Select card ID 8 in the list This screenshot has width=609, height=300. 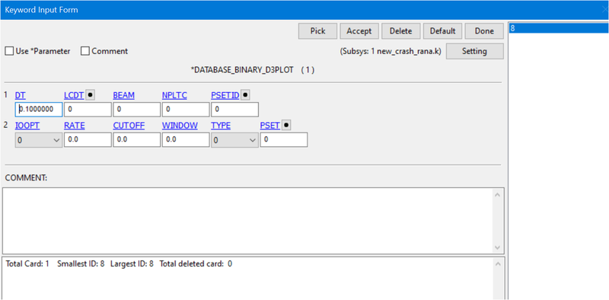click(x=559, y=28)
